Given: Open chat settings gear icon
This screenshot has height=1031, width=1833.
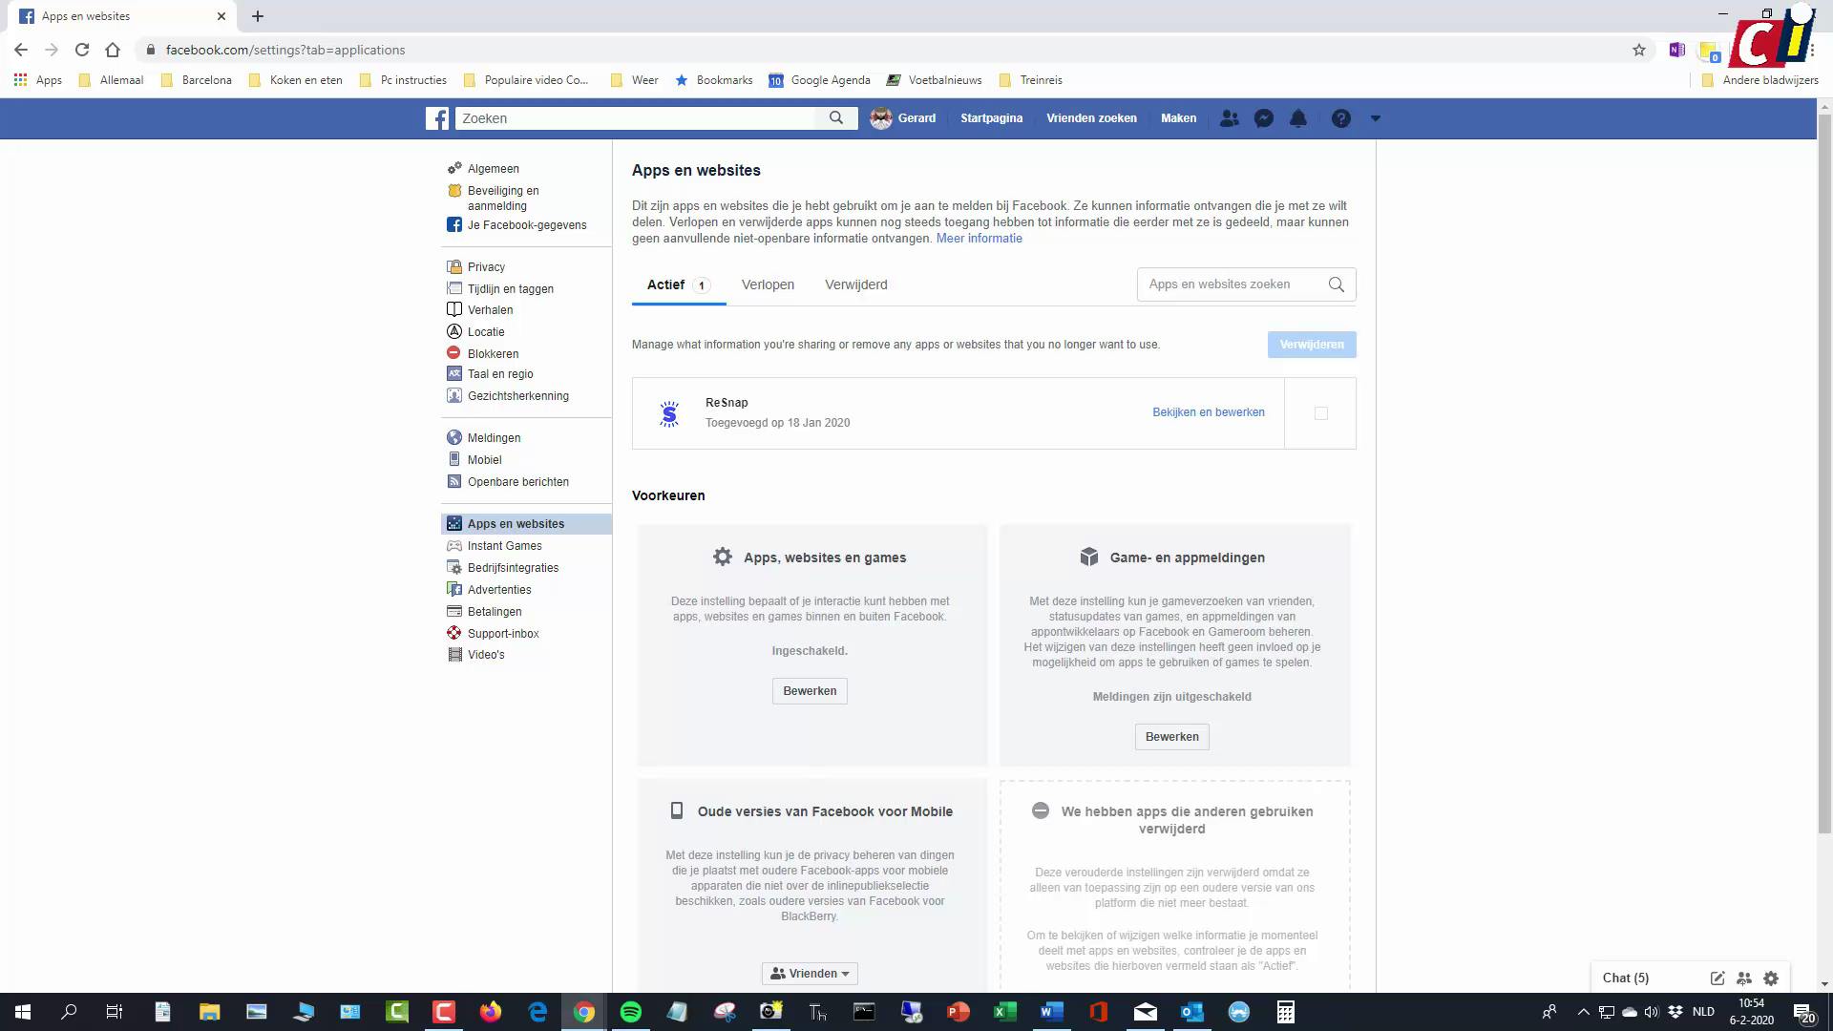Looking at the screenshot, I should (x=1771, y=978).
